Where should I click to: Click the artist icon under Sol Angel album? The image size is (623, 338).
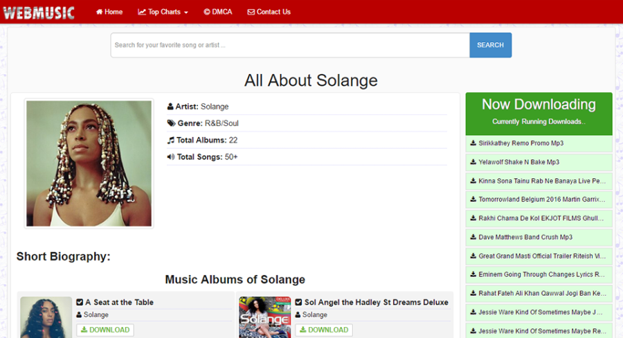pyautogui.click(x=298, y=314)
